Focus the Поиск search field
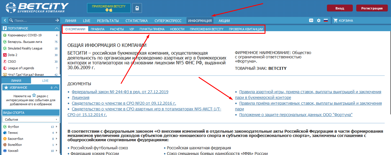Image resolution: width=391 pixels, height=155 pixels. [34, 21]
